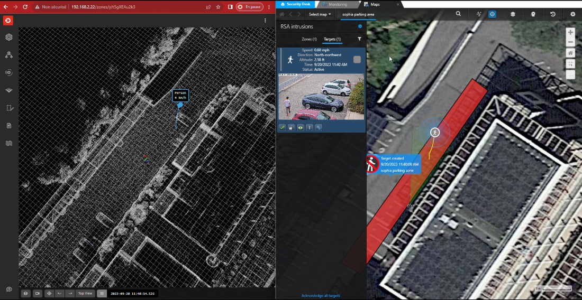Screen dimensions: 582x300
Task: Open map search magnifier icon
Action: click(x=458, y=14)
